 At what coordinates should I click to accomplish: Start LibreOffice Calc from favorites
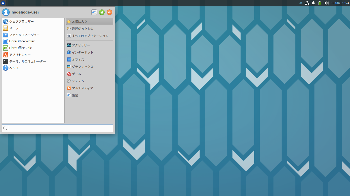pos(33,48)
